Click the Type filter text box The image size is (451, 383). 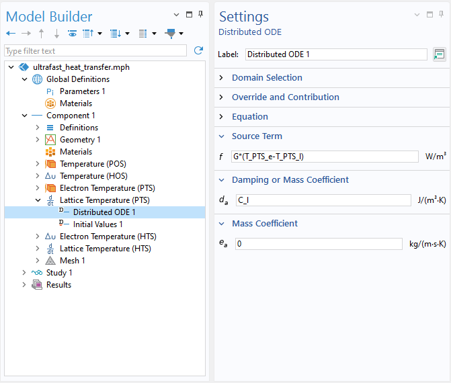click(95, 51)
